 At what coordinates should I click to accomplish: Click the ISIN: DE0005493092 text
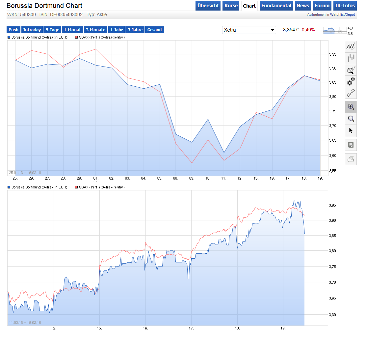[61, 14]
